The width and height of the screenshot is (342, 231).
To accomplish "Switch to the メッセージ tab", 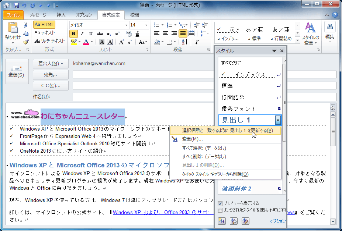I will (38, 15).
